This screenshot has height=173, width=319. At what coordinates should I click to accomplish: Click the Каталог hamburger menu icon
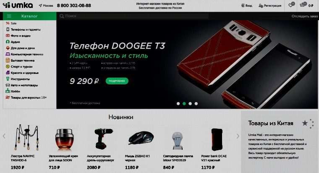pos(9,16)
